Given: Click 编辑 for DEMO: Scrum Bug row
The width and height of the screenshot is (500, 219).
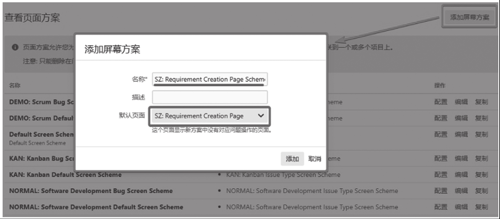Looking at the screenshot, I should [x=461, y=102].
